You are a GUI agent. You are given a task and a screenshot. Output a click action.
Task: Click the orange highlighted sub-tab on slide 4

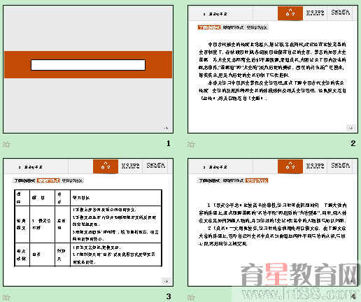tap(257, 180)
